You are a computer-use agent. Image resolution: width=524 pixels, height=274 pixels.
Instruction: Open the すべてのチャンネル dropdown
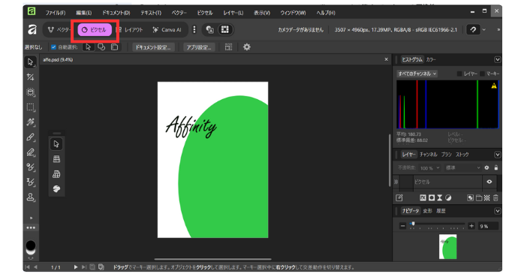tap(417, 74)
